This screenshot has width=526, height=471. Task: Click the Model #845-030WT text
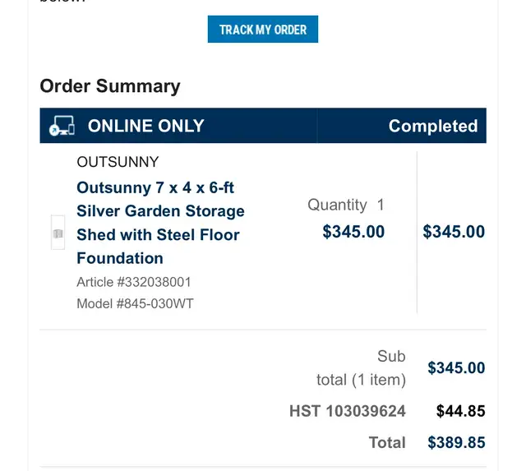135,303
